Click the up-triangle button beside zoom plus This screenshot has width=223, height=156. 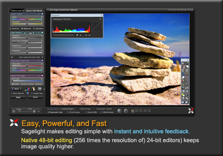coord(39,112)
